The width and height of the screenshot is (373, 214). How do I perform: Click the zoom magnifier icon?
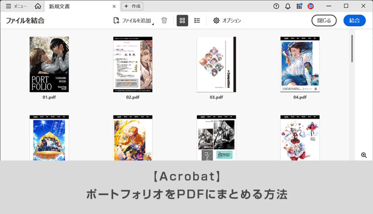364,155
